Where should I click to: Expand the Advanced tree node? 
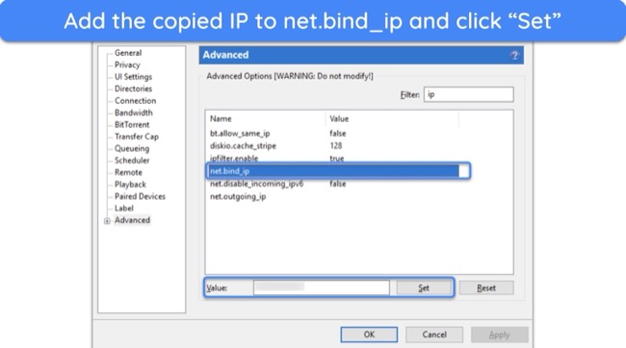coord(107,221)
